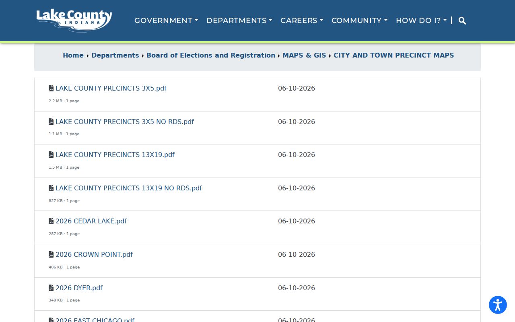Click PDF icon beside 2026 CROWN POINT.pdf

[51, 254]
